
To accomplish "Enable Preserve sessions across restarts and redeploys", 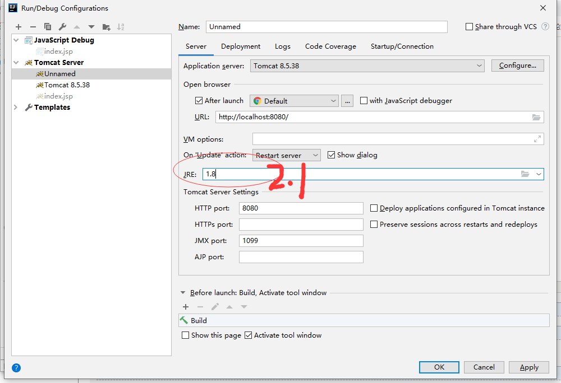I will pos(374,224).
